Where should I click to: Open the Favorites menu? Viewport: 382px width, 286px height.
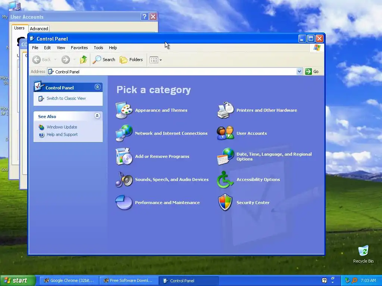point(79,48)
